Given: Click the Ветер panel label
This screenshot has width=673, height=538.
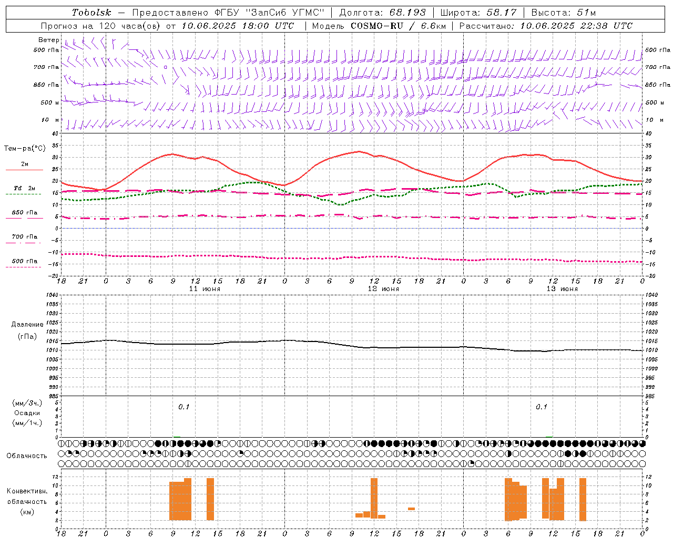Looking at the screenshot, I should [x=48, y=40].
